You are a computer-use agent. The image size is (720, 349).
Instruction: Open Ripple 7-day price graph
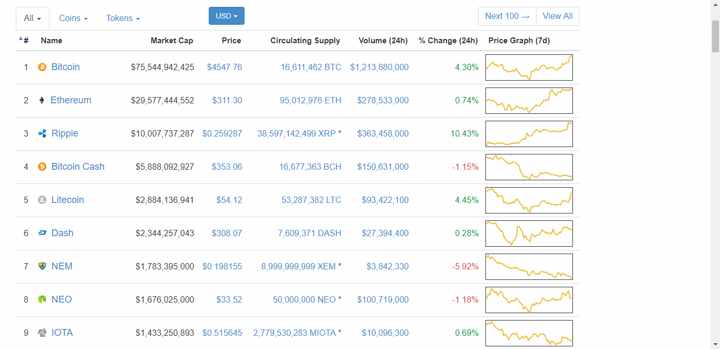pos(529,134)
